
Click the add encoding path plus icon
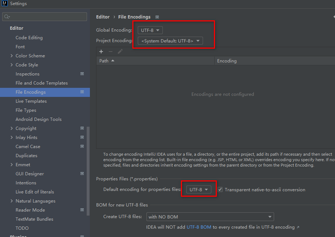[x=101, y=52]
